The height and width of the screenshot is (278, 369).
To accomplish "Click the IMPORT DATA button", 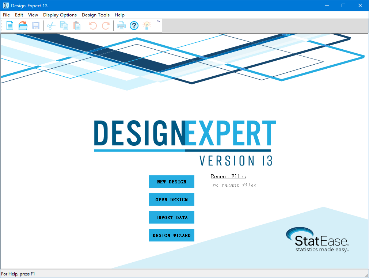I will click(x=172, y=217).
